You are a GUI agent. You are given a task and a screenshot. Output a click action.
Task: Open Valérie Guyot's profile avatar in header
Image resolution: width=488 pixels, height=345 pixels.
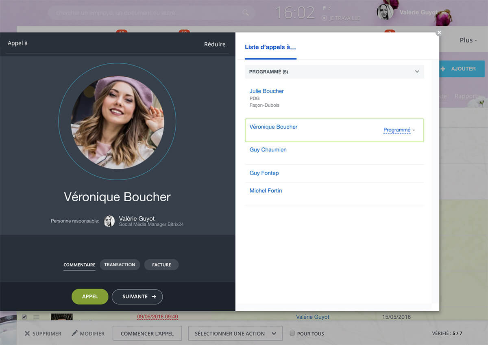coord(385,12)
